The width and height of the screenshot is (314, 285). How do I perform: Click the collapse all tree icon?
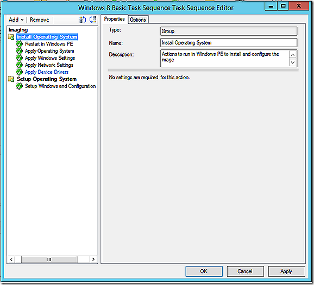(93, 20)
